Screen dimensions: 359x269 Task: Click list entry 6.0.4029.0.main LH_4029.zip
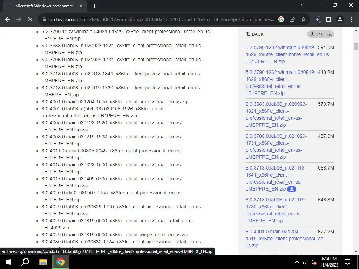118,224
